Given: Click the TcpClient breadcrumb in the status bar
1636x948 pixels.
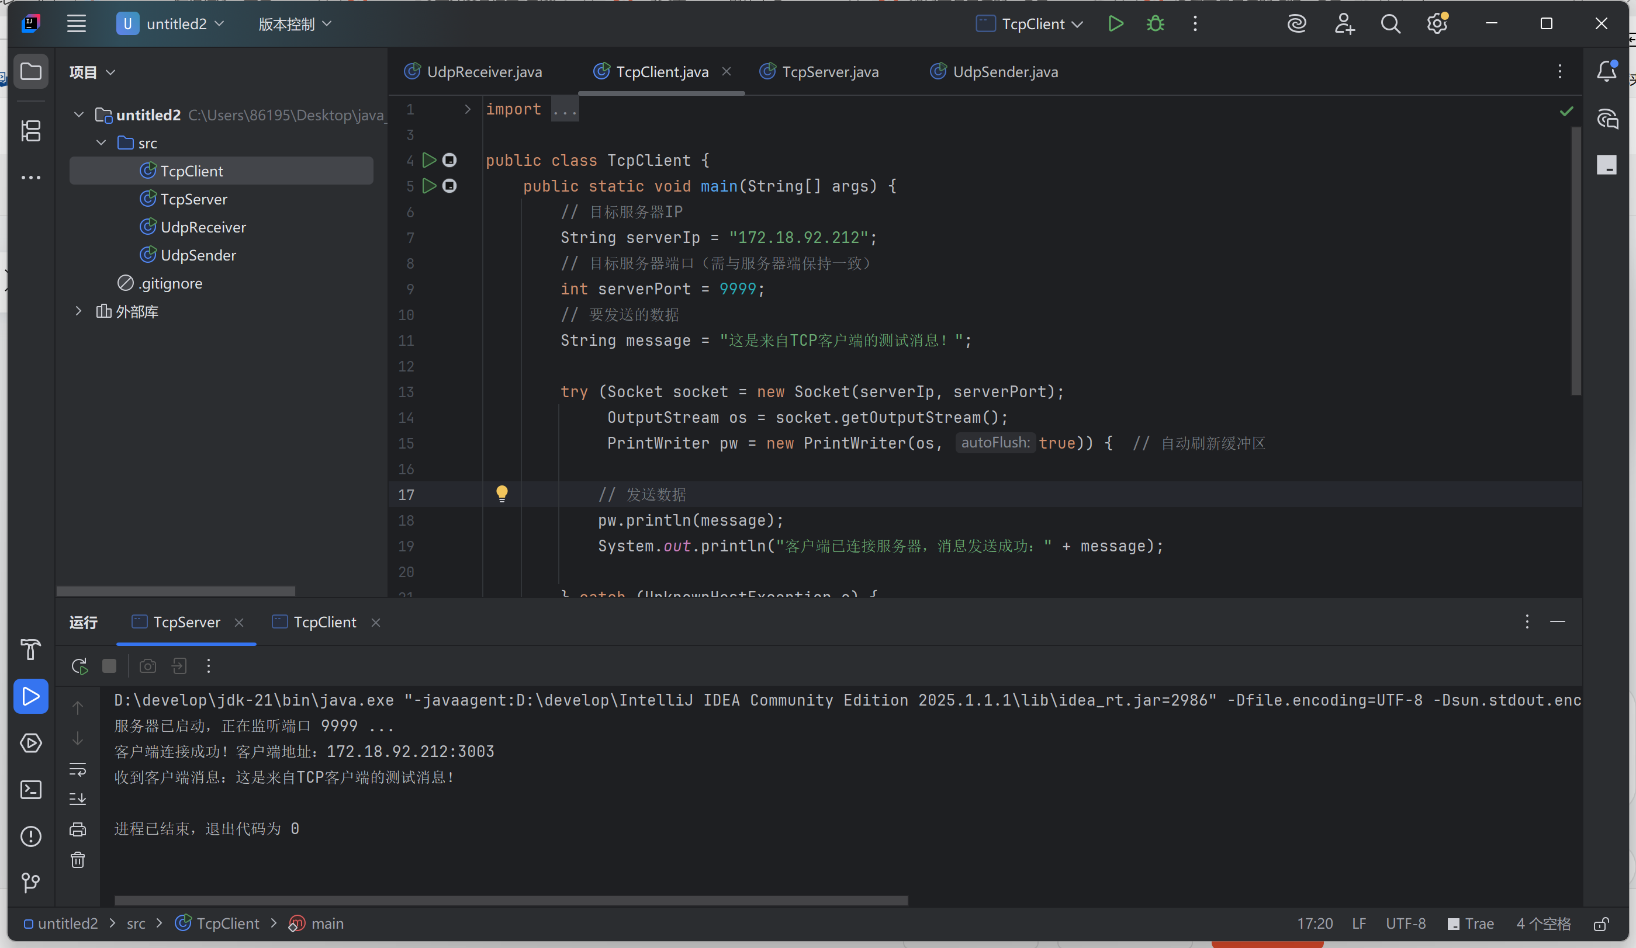Looking at the screenshot, I should (227, 924).
